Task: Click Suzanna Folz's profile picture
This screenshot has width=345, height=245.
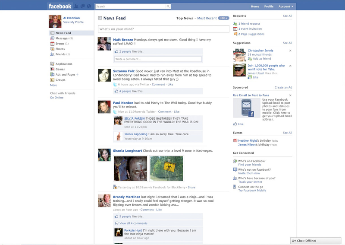Action: click(x=104, y=75)
